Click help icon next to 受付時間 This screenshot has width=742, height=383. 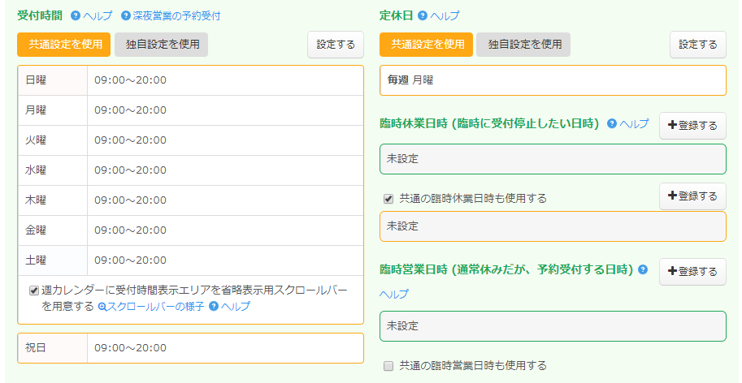76,15
